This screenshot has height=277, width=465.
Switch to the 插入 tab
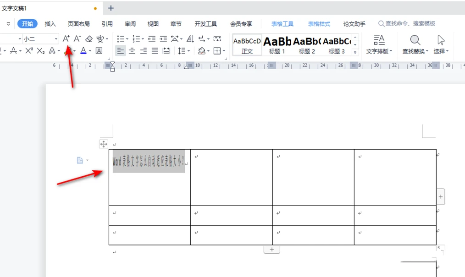(50, 24)
